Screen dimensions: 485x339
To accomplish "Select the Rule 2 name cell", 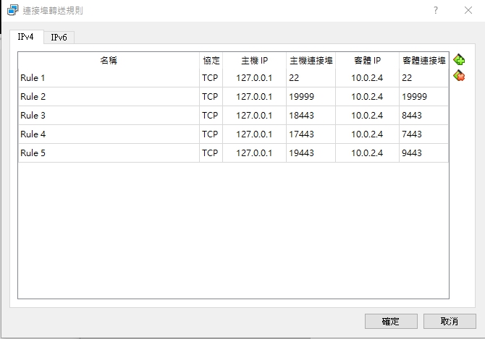I will (x=109, y=97).
